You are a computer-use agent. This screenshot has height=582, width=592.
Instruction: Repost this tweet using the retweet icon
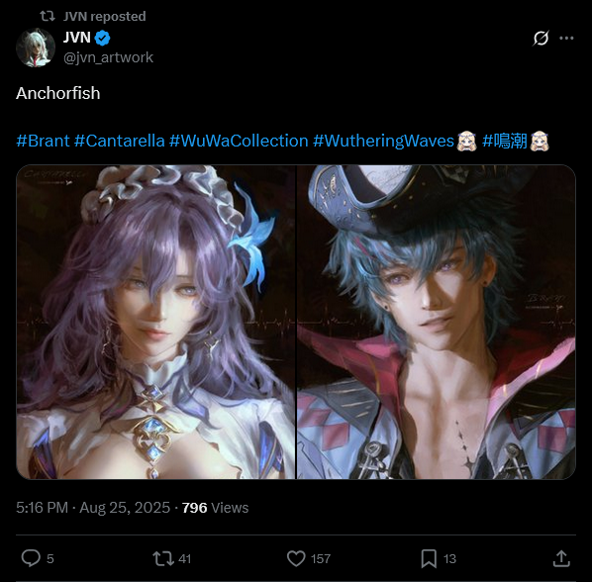point(163,558)
